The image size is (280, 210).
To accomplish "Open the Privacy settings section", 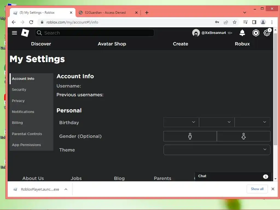I will 31,101.
